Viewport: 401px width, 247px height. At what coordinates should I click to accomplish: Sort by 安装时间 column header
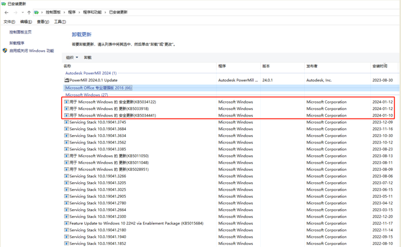(380, 66)
